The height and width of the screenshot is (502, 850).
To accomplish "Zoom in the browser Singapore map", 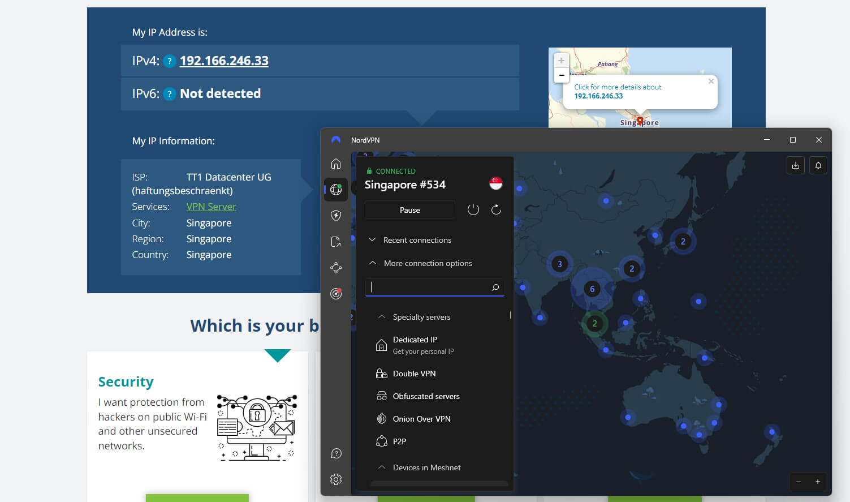I will (561, 61).
